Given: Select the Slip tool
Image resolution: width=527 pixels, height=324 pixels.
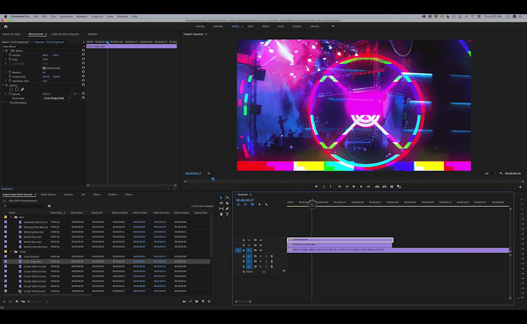Looking at the screenshot, I should [x=221, y=209].
